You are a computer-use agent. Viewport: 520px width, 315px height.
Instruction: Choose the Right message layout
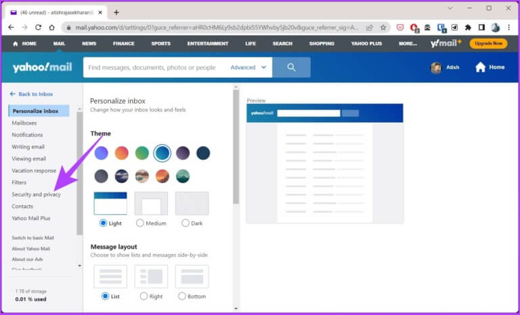coord(144,296)
